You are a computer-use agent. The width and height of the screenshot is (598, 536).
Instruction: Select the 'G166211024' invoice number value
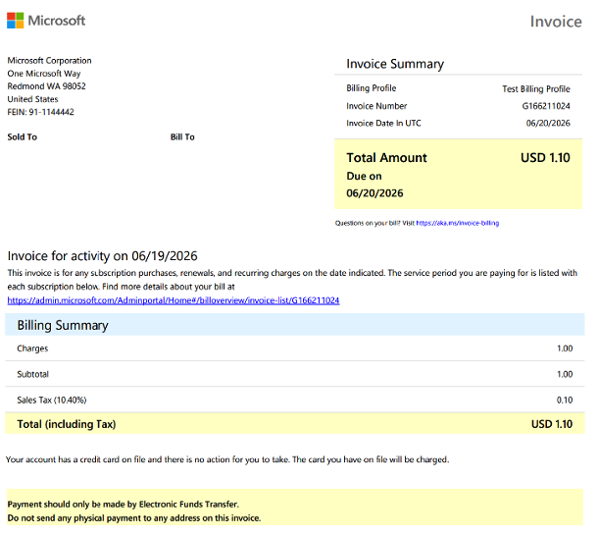coord(546,106)
